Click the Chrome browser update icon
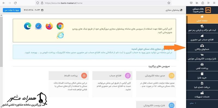The height and width of the screenshot is (108, 218). (x=60, y=26)
